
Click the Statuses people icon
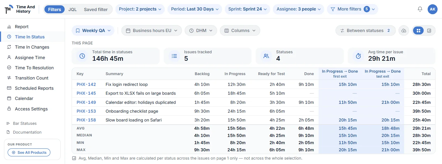[266, 56]
